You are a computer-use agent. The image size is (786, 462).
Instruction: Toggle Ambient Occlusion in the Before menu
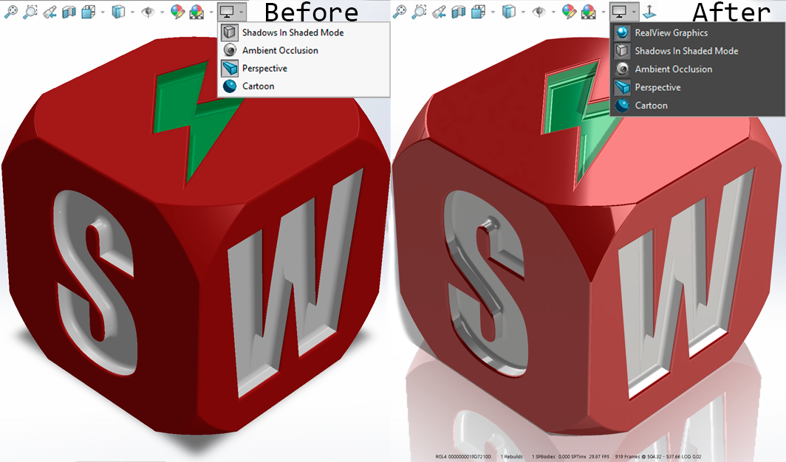tap(304, 50)
